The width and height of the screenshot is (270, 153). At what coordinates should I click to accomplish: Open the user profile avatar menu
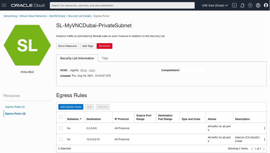tap(266, 5)
